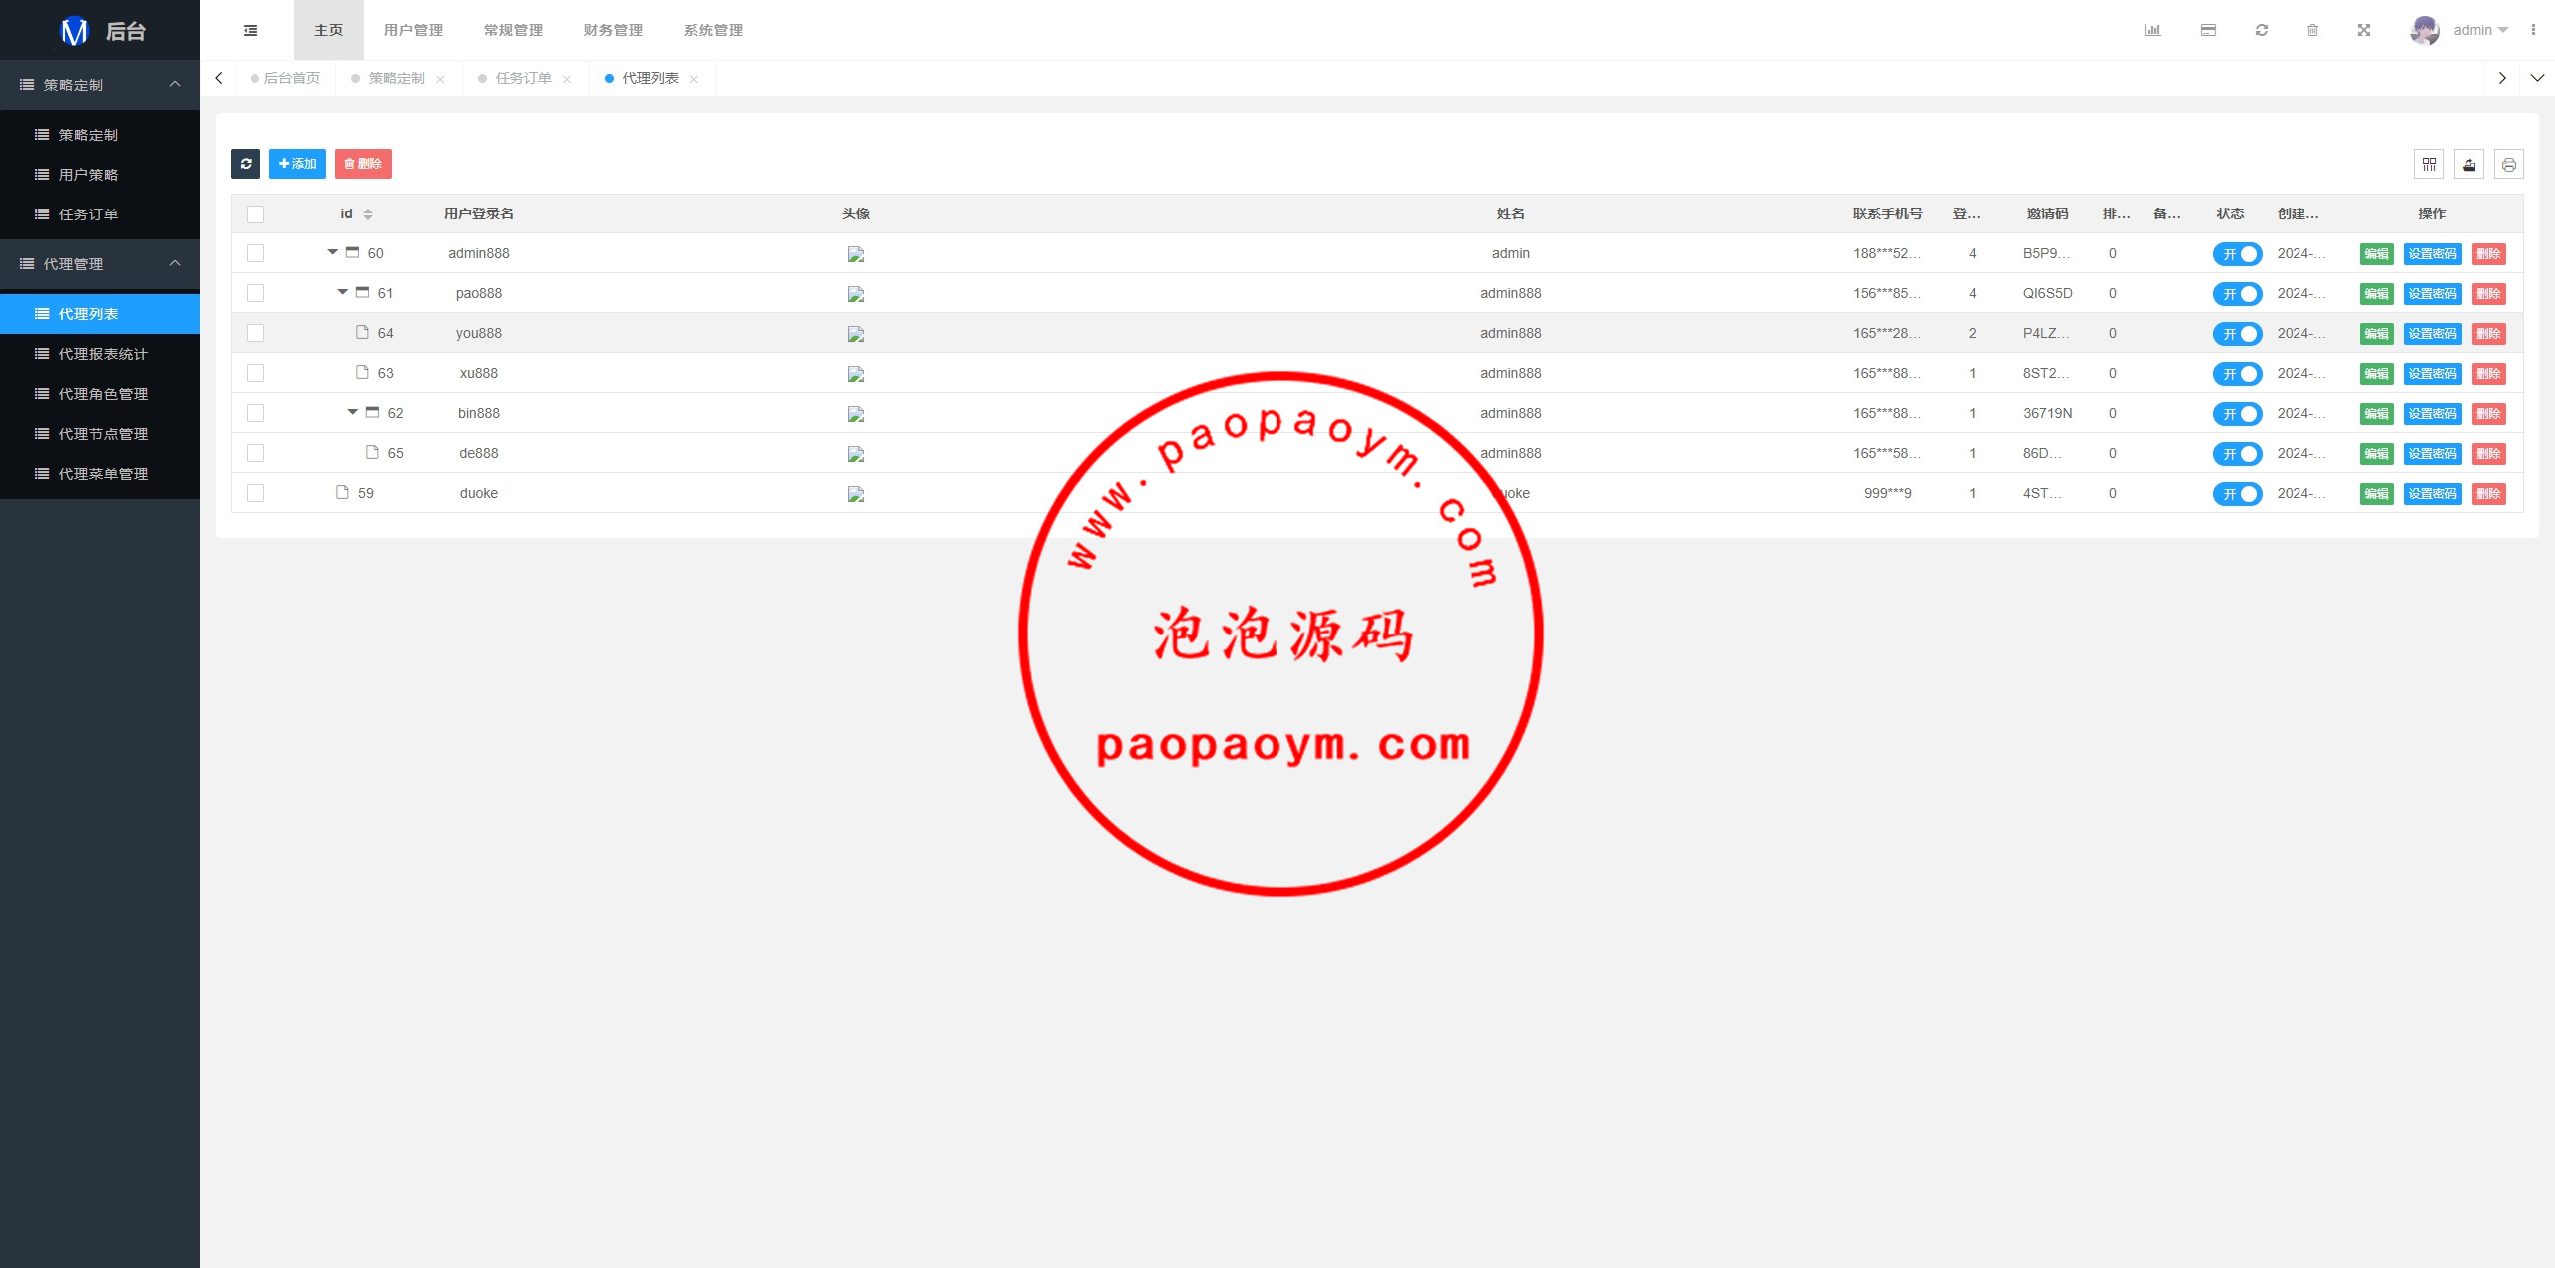Click the blue 添加 button
The image size is (2555, 1268).
coord(297,164)
